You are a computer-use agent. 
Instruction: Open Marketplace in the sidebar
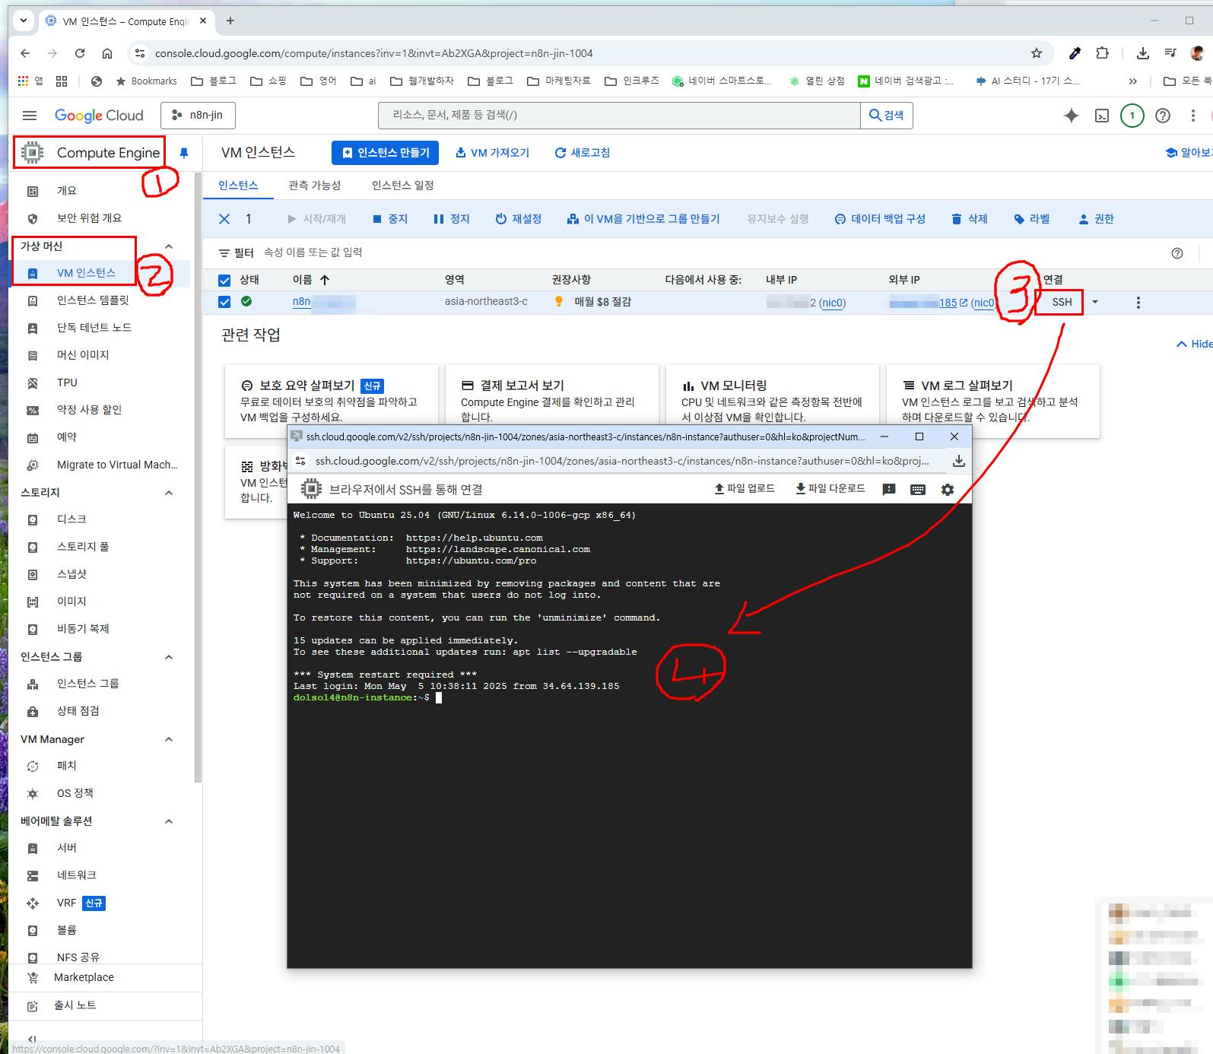[x=84, y=977]
